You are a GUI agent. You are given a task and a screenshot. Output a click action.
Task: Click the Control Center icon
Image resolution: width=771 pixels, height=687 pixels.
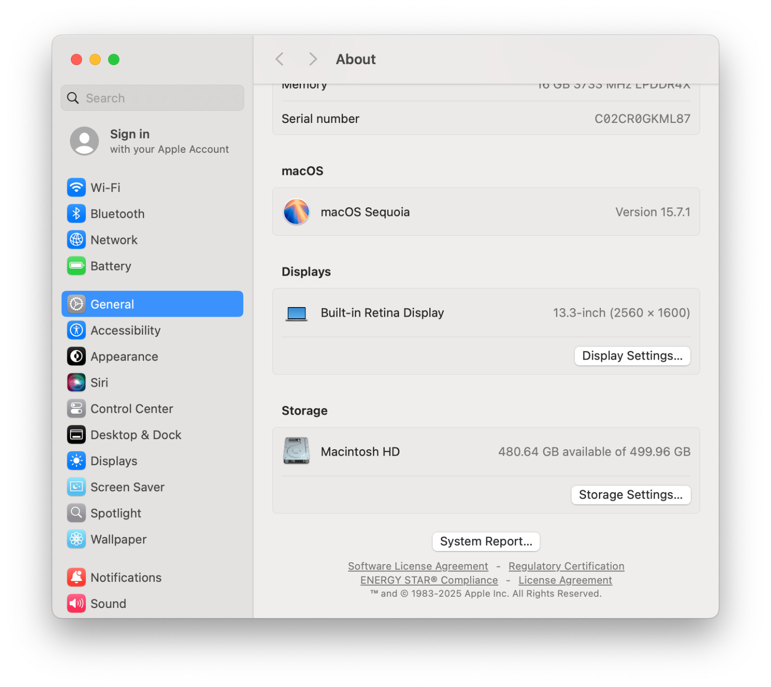(x=76, y=408)
